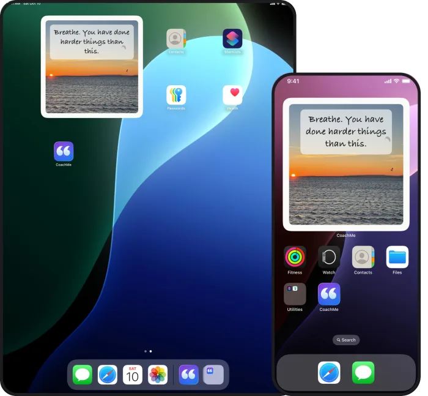
Task: Launch CoachMe from the iPad dock
Action: (x=188, y=375)
